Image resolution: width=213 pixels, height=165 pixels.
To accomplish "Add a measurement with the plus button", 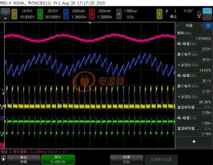I will coord(194,142).
